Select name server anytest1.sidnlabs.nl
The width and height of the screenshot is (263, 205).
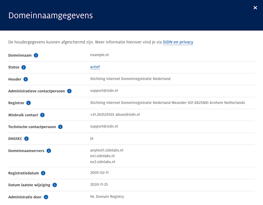coord(107,150)
